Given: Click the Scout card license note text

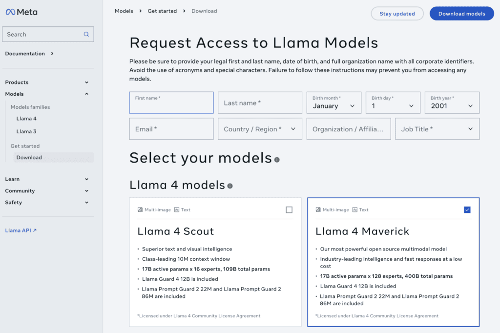Looking at the screenshot, I should pyautogui.click(x=199, y=316).
